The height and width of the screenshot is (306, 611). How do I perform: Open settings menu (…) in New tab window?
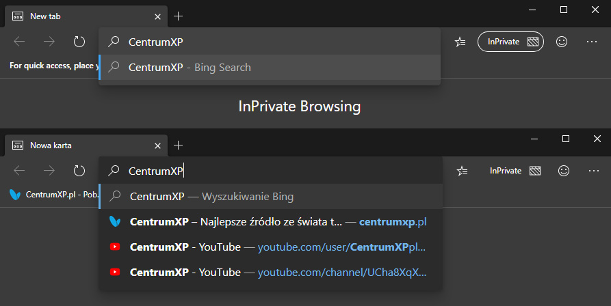click(x=592, y=42)
